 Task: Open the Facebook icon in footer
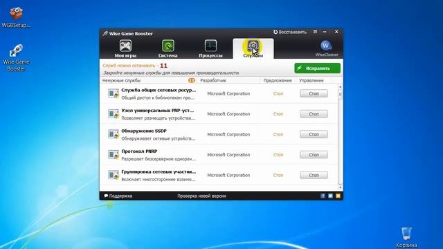323,196
